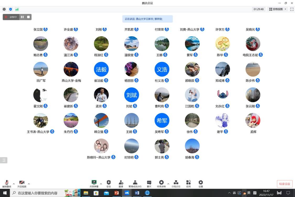Toggle 解除静音 microphone button
This screenshot has width=295, height=197.
(x=7, y=183)
